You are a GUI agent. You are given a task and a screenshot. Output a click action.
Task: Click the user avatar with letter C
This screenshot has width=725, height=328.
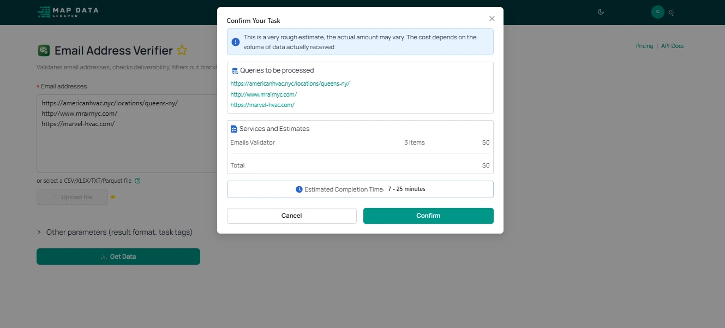pos(657,12)
